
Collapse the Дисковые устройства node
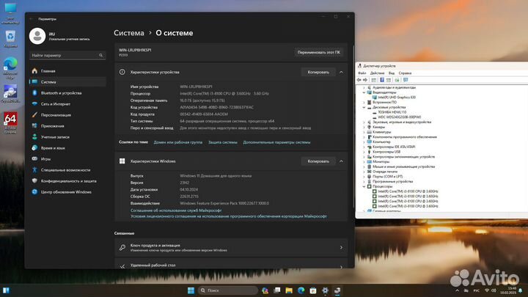(x=364, y=107)
